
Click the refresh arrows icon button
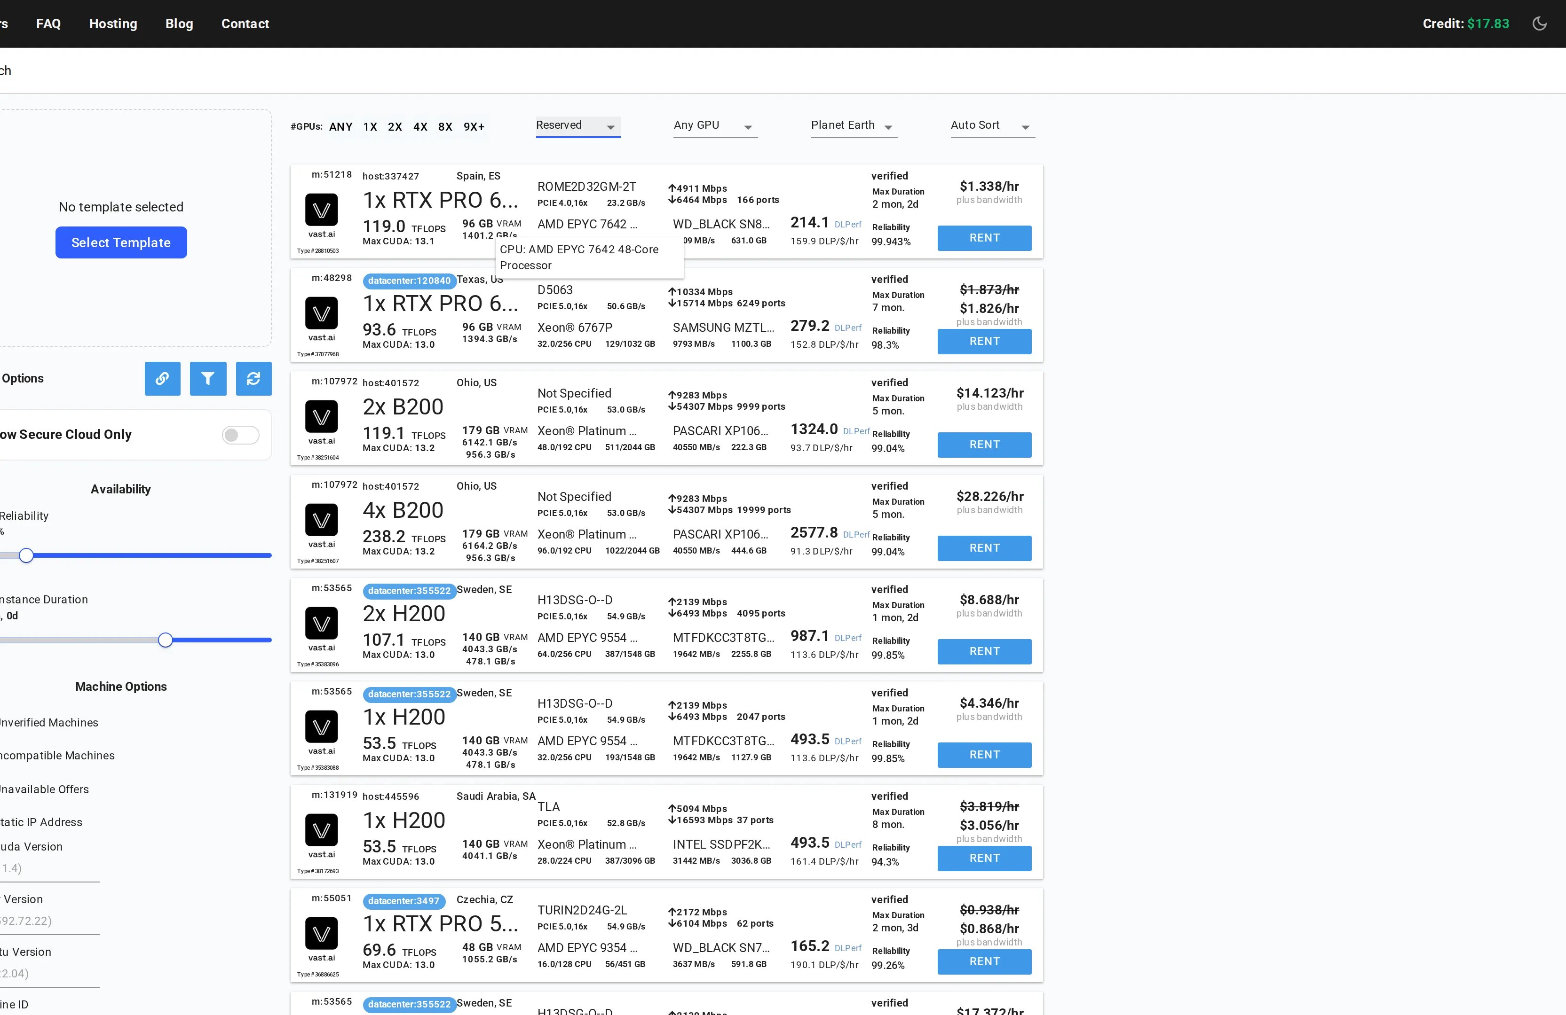(254, 379)
